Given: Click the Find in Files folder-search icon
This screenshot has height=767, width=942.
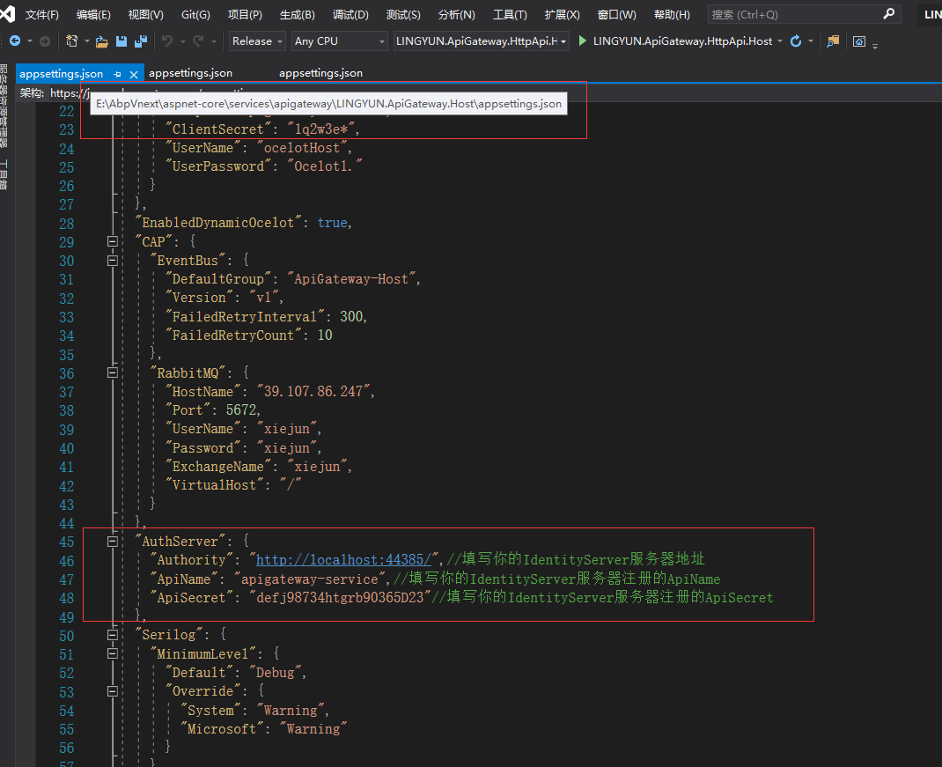Looking at the screenshot, I should click(833, 41).
